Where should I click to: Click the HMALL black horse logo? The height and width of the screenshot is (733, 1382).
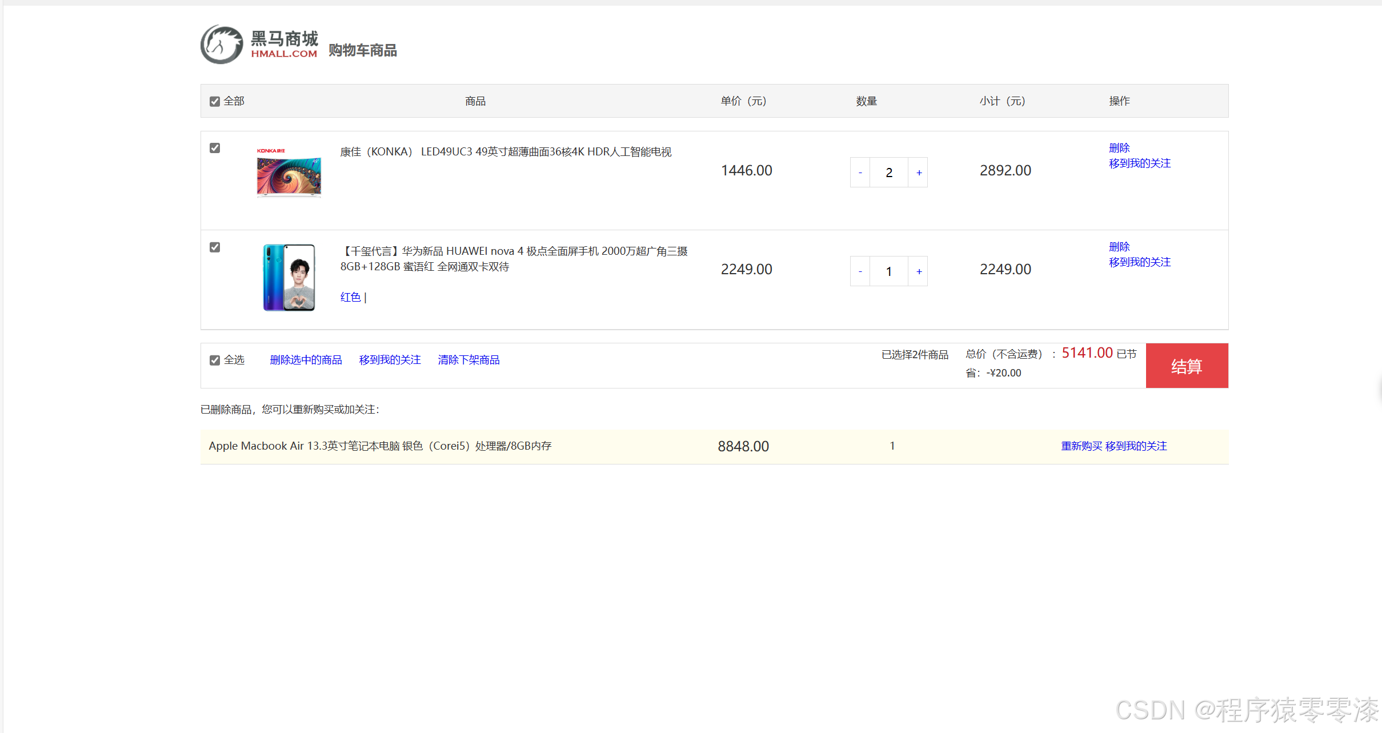(222, 44)
